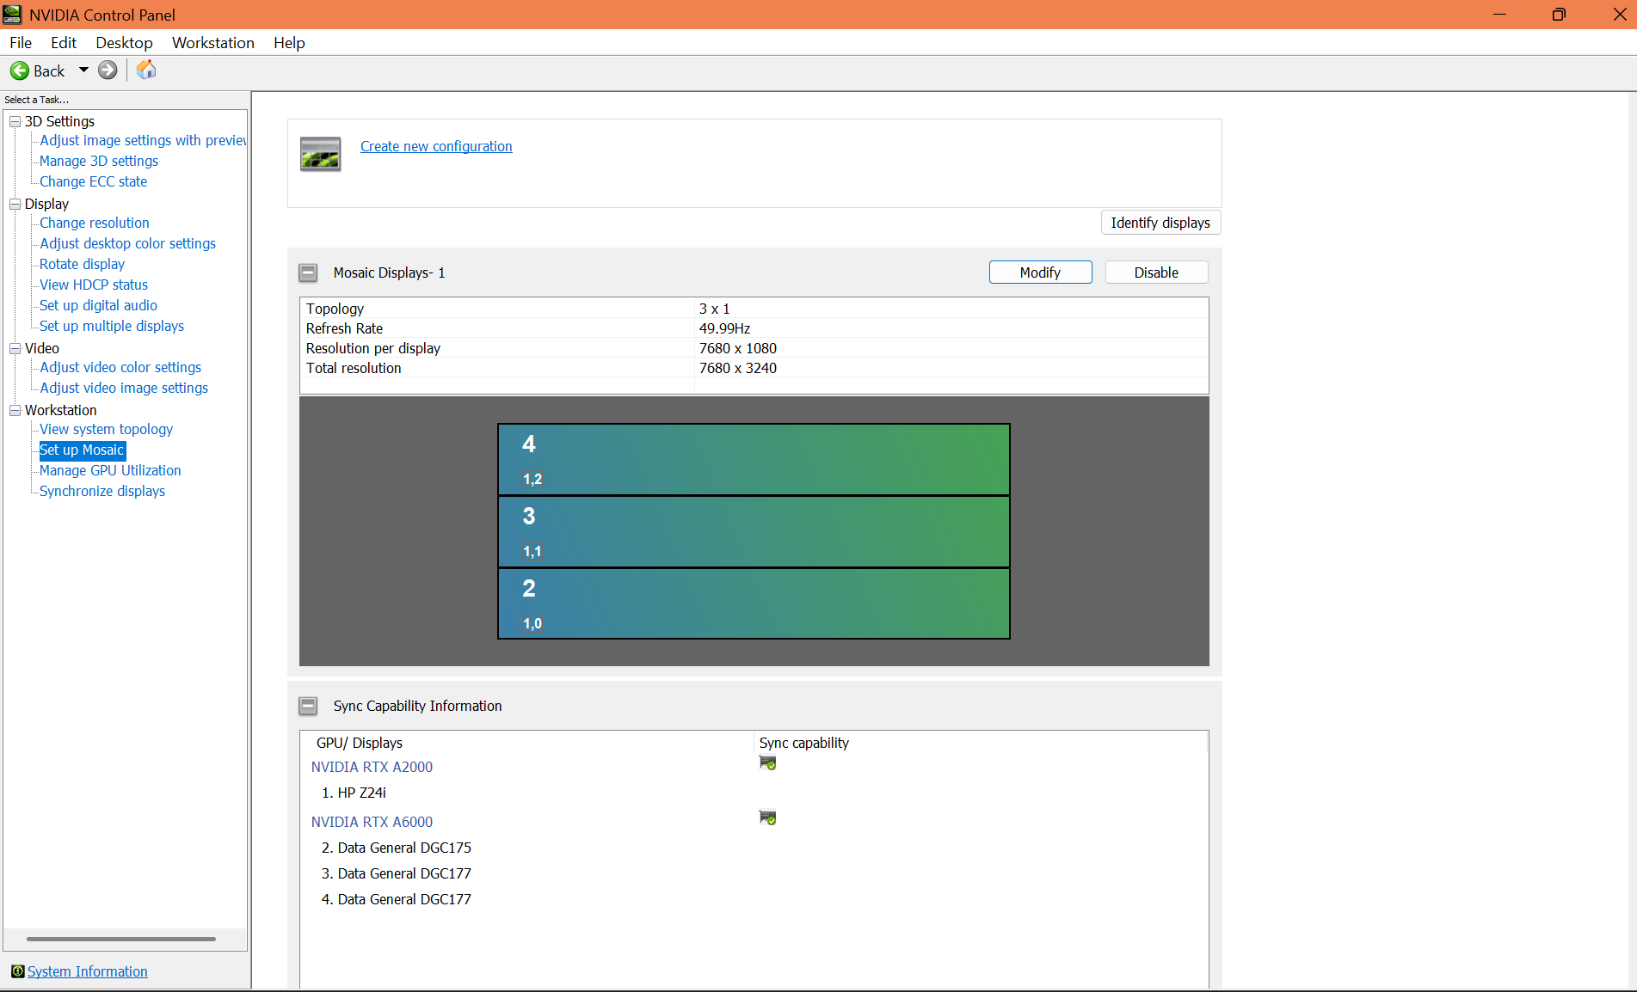The width and height of the screenshot is (1637, 992).
Task: Select display 3 in mosaic layout
Action: [x=753, y=531]
